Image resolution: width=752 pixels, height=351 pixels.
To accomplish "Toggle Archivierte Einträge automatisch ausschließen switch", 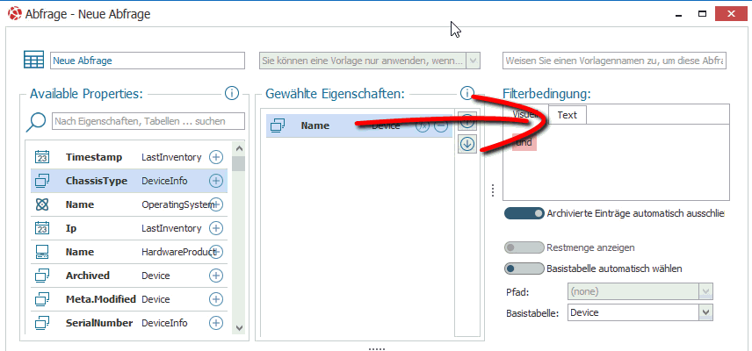I will click(524, 212).
